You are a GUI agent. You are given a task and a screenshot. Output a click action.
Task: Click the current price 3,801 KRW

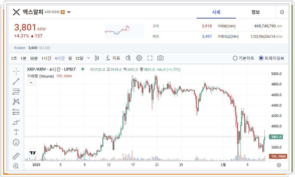click(30, 28)
